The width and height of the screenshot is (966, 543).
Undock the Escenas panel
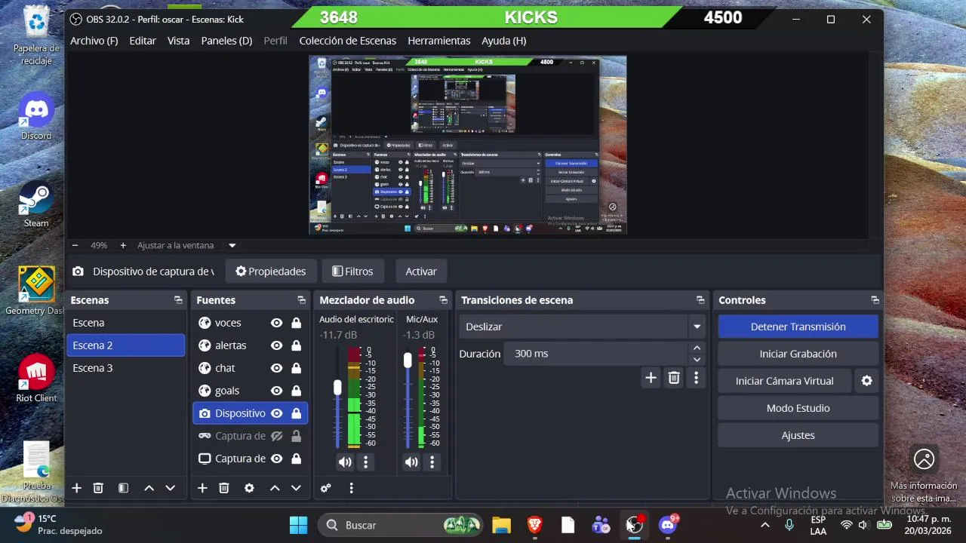pos(178,300)
